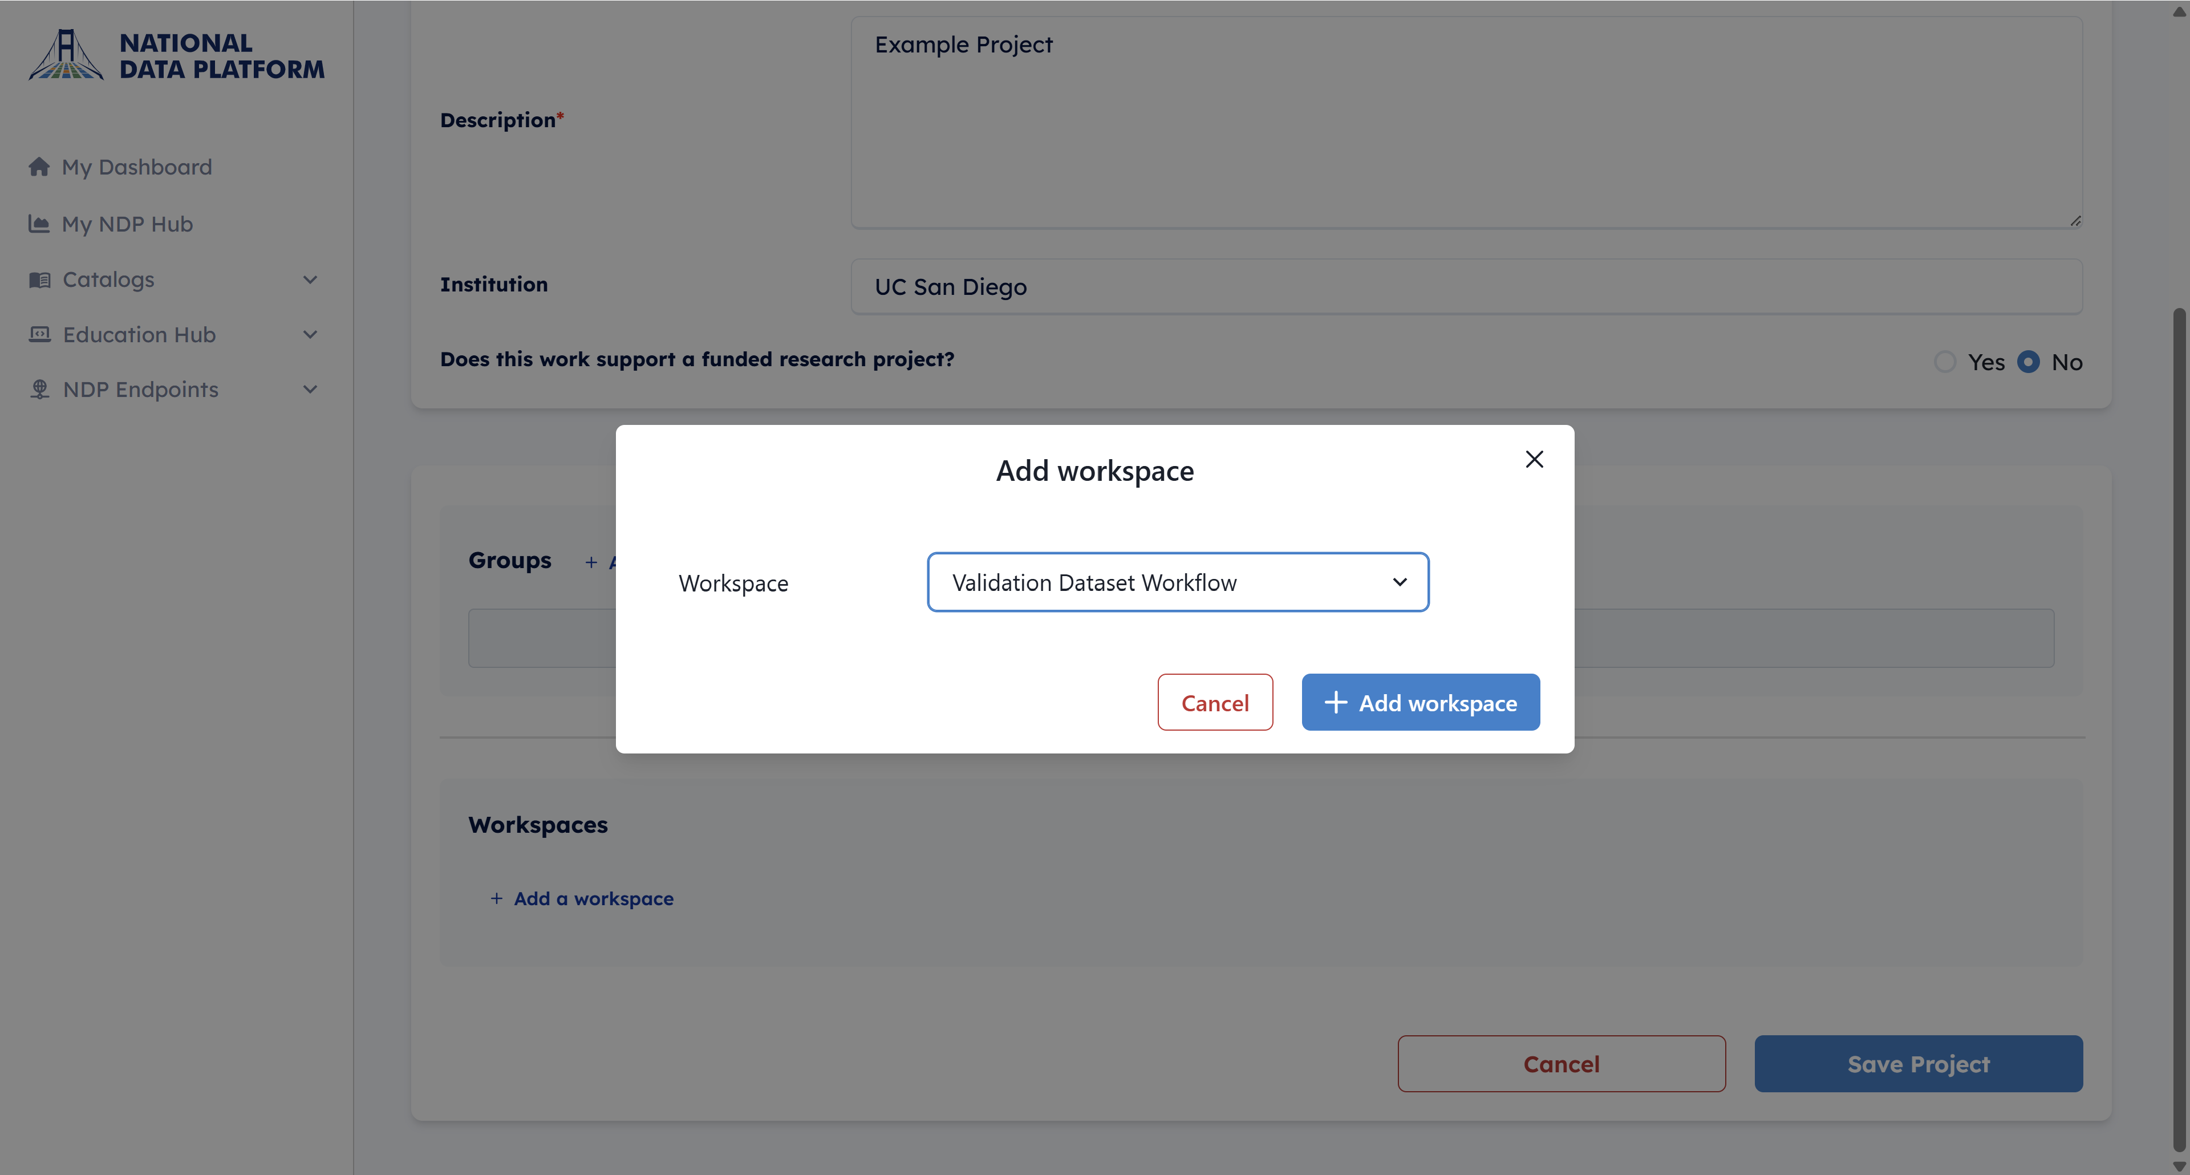Click the My NDP Hub chart icon

[x=39, y=224]
